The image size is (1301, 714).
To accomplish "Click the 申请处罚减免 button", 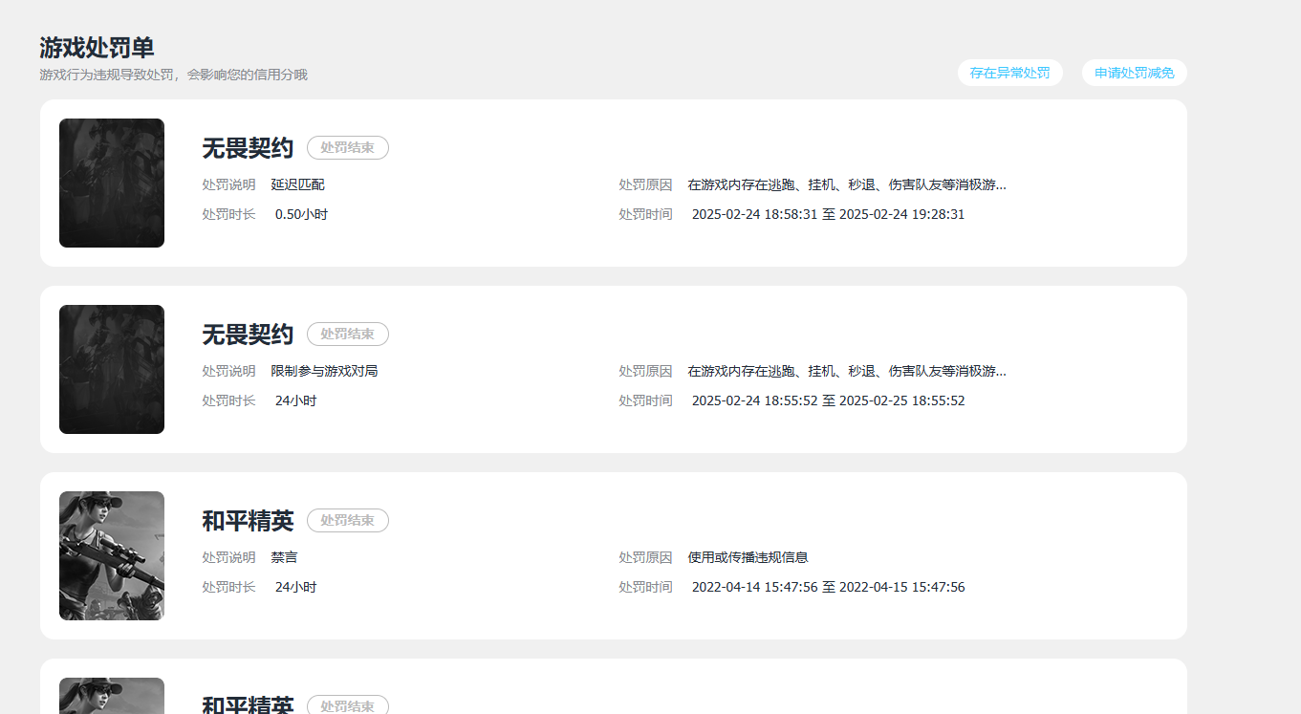I will 1134,73.
